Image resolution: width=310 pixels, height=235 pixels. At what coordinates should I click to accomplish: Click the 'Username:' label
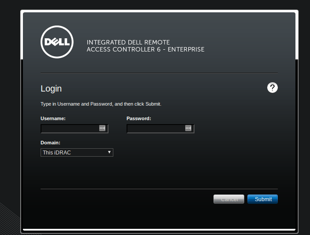[x=53, y=118]
